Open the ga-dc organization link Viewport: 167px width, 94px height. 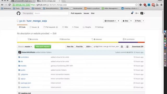(x=22, y=21)
